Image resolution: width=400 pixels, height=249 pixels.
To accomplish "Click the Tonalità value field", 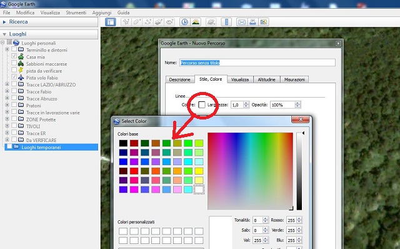I will [257, 220].
